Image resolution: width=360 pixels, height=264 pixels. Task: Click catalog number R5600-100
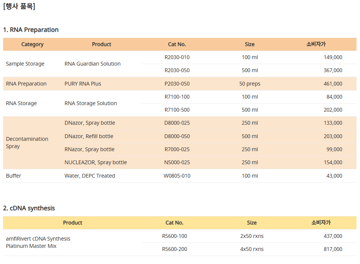(x=174, y=236)
